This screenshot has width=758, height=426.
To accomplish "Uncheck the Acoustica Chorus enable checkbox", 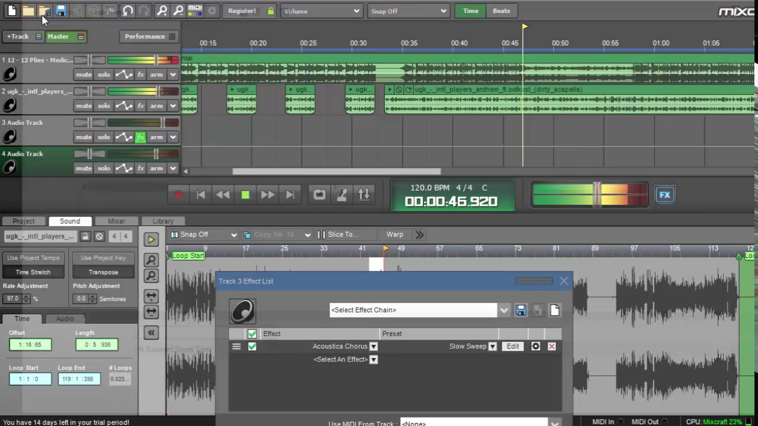I will 252,346.
